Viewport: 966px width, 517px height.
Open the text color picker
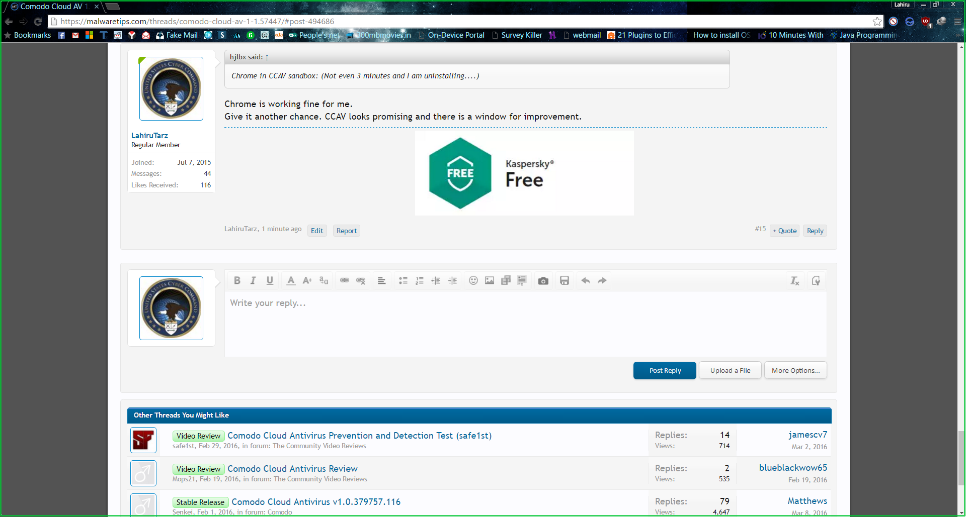[x=291, y=280]
